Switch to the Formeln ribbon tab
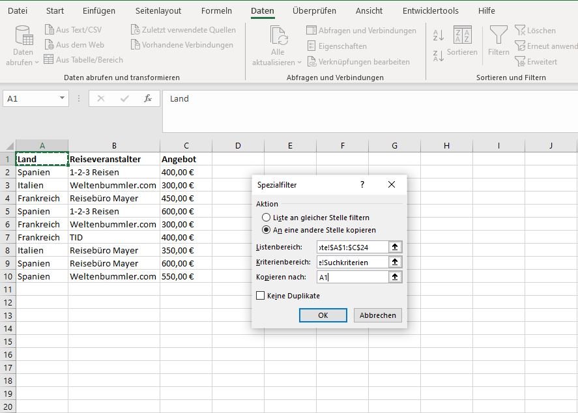This screenshot has height=413, width=578. [x=216, y=11]
